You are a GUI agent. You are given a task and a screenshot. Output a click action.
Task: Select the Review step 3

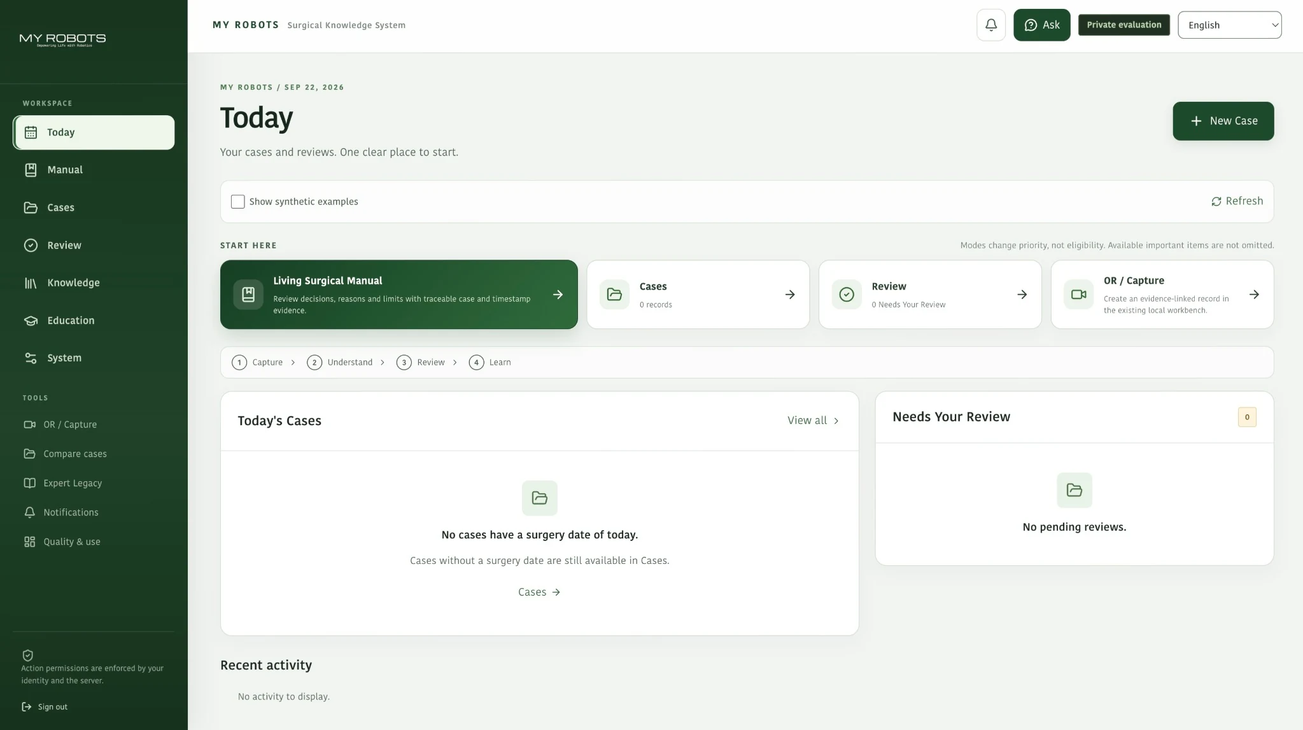421,362
